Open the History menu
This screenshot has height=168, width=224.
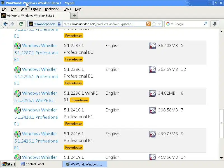click(36, 9)
